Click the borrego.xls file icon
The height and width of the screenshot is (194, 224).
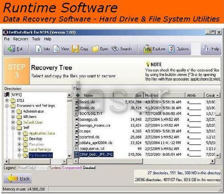coord(77,119)
